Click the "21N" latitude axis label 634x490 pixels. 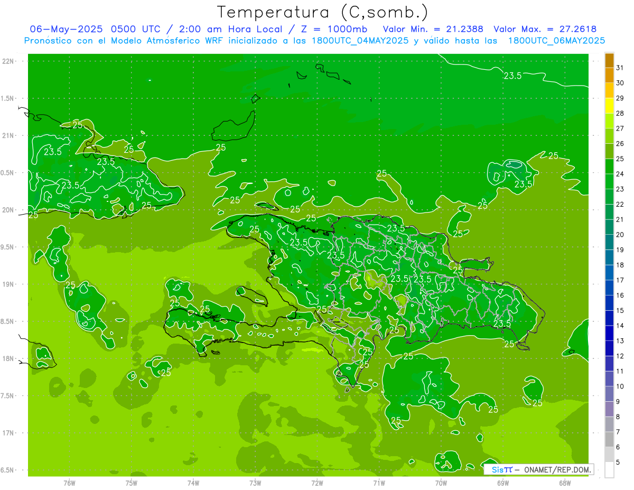8,136
